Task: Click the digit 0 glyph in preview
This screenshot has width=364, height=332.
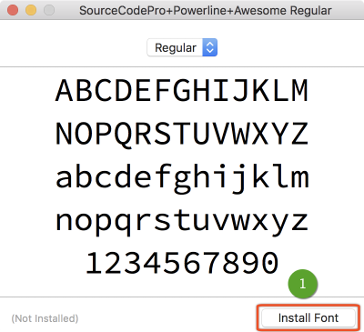Action: (269, 263)
